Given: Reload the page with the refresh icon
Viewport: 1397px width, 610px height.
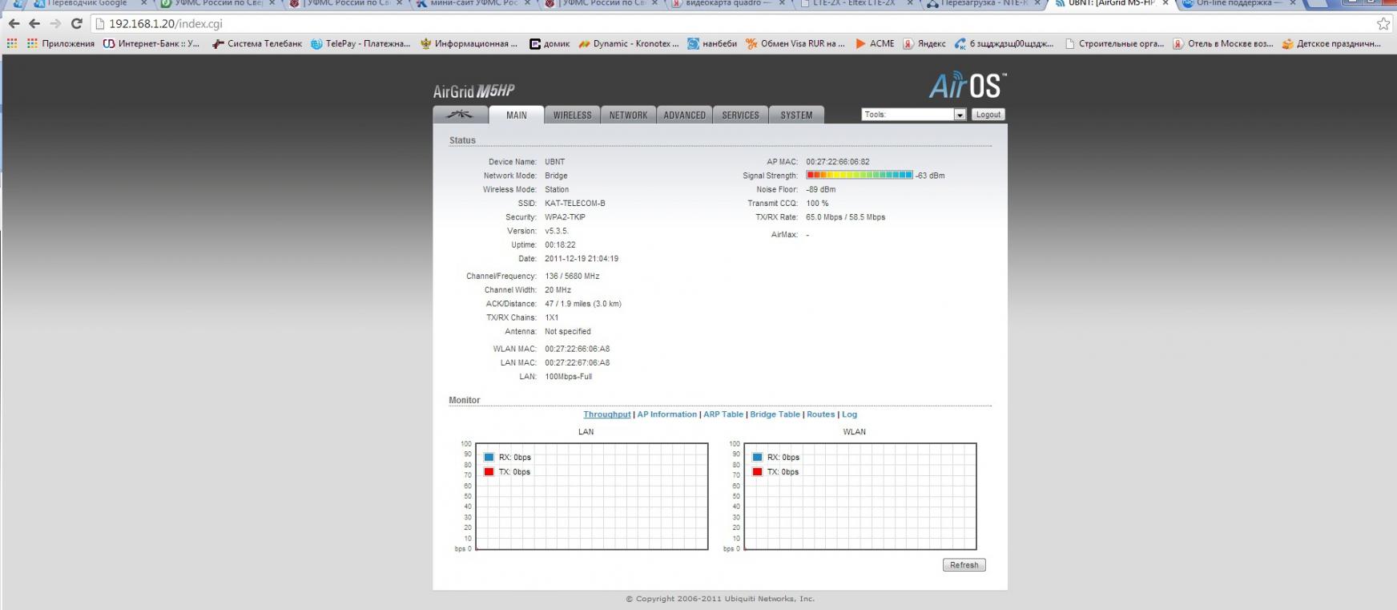Looking at the screenshot, I should [x=77, y=23].
